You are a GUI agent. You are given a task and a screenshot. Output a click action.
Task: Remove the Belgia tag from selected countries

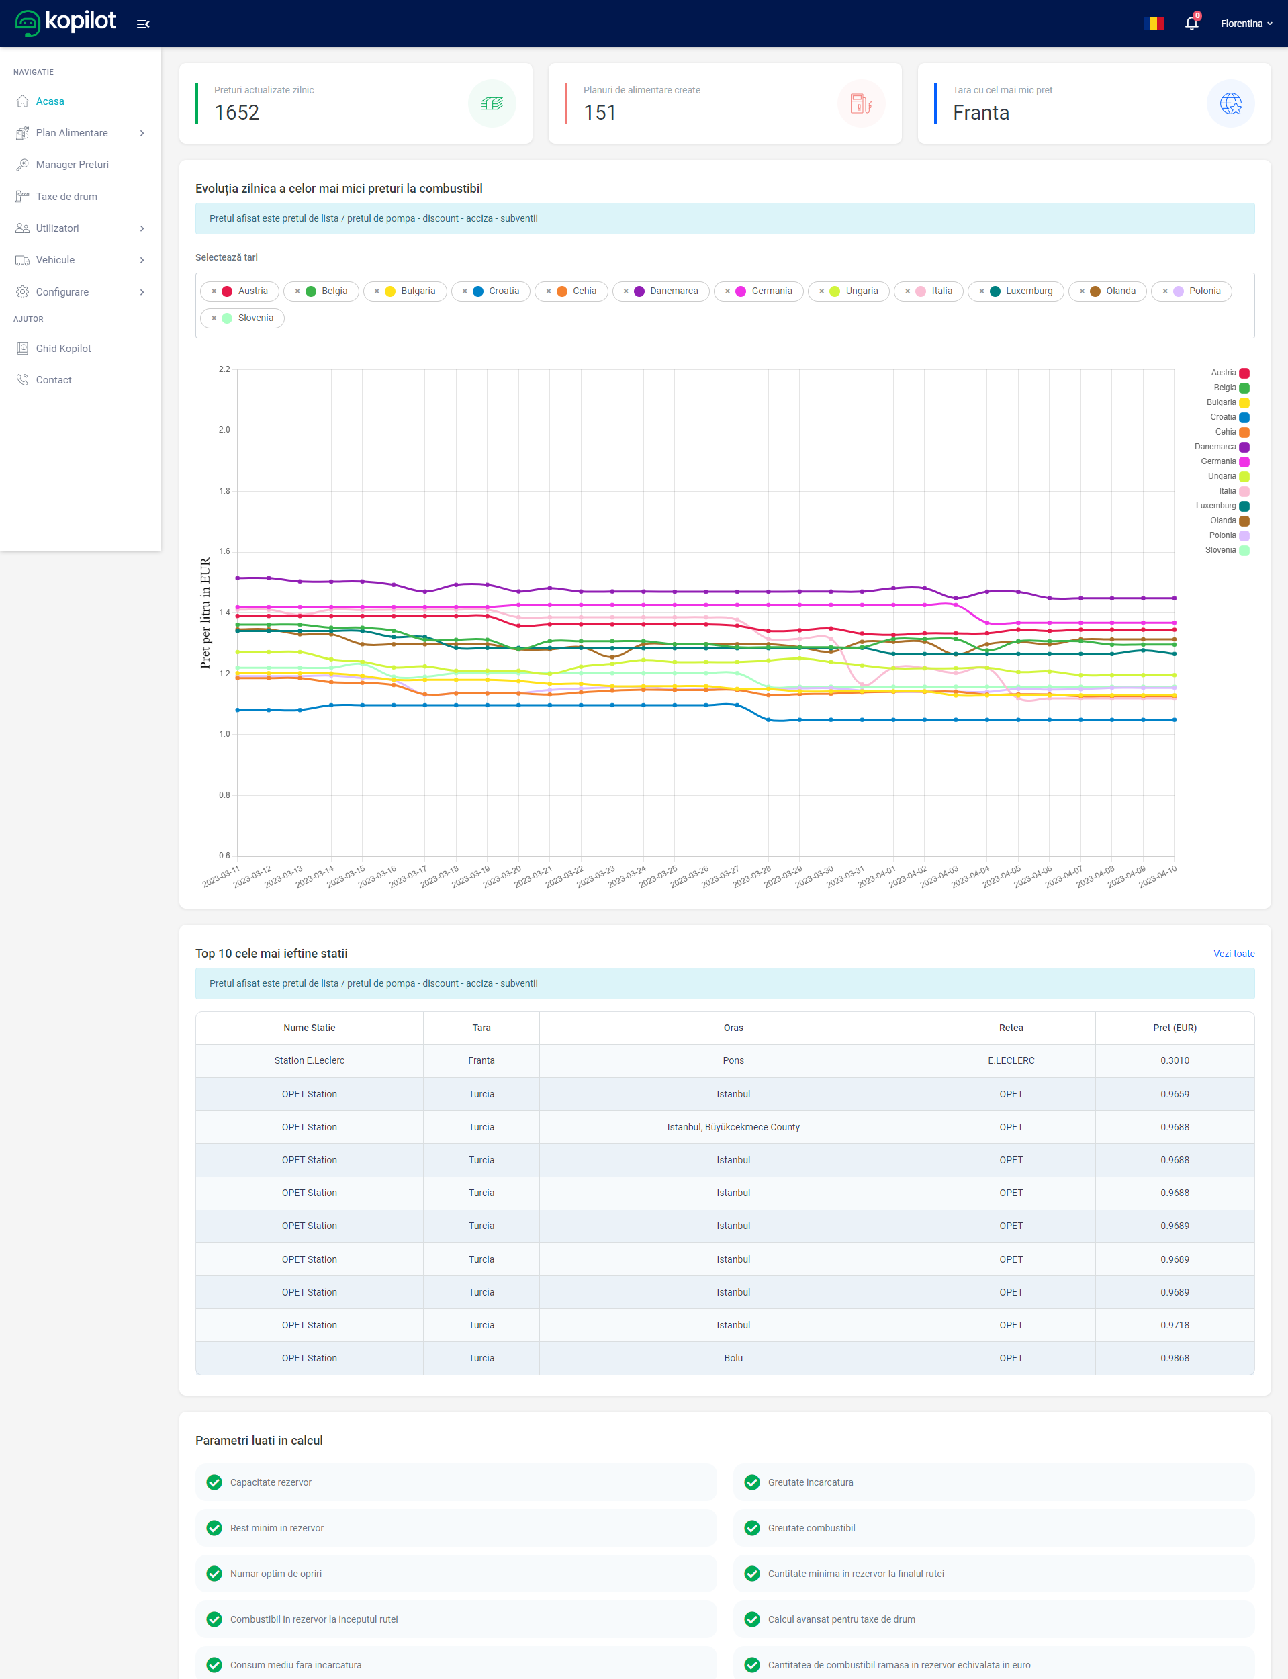[x=297, y=291]
